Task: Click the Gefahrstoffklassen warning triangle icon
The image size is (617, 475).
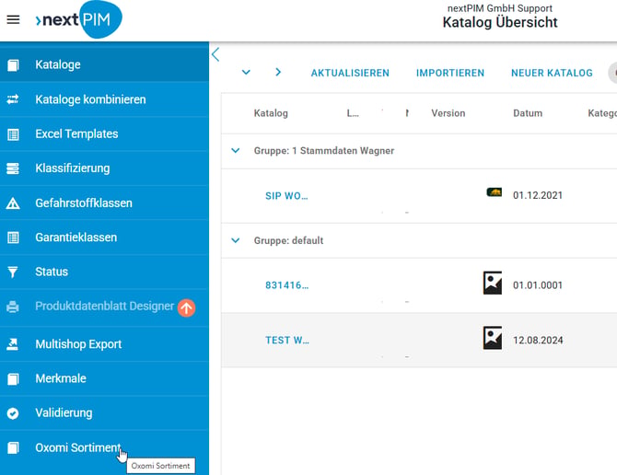Action: pyautogui.click(x=13, y=203)
